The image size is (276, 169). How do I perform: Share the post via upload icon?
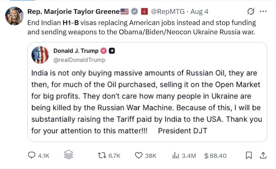(x=263, y=155)
